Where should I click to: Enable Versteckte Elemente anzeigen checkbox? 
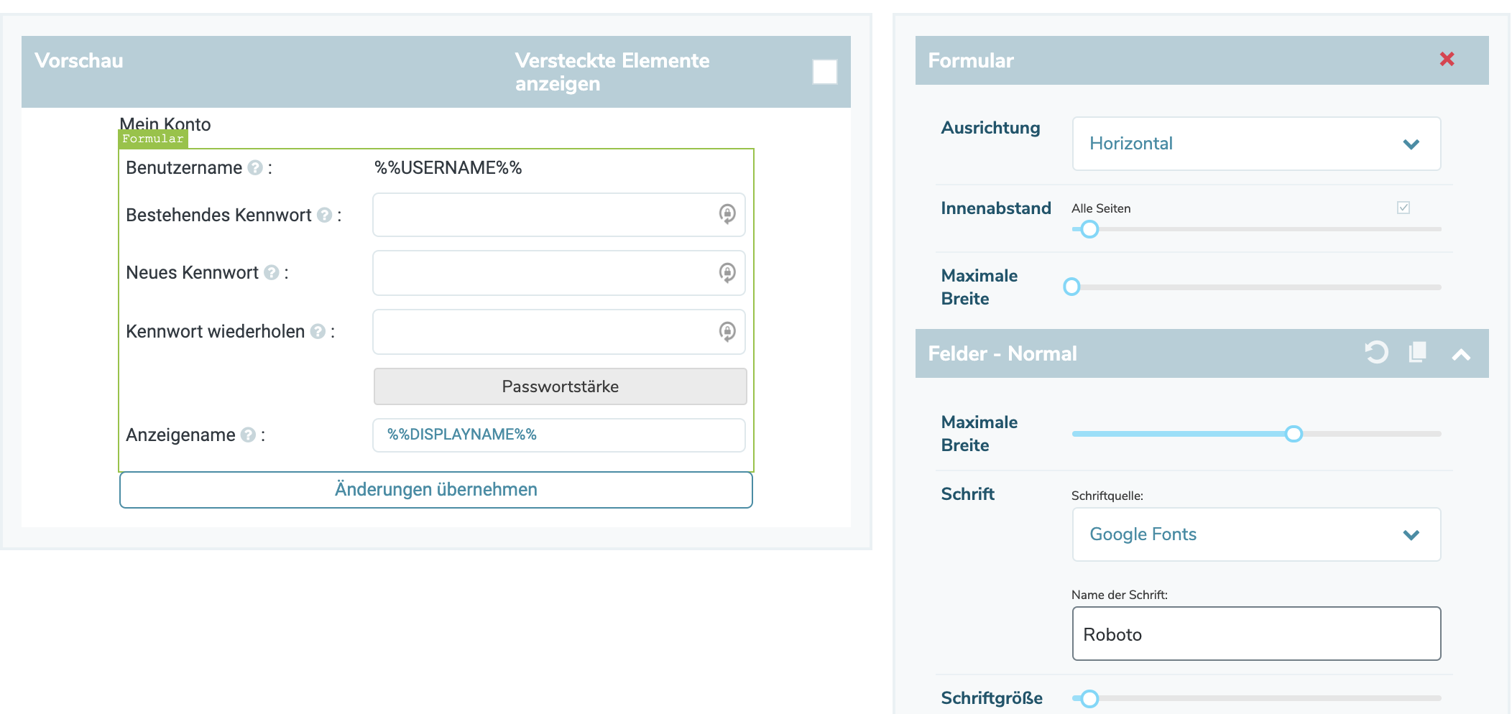click(x=824, y=72)
